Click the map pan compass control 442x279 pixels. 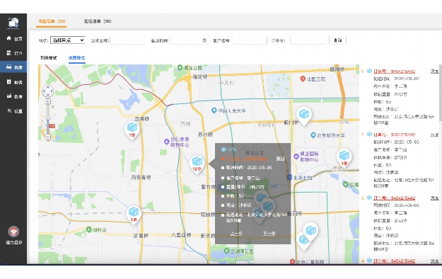[47, 91]
